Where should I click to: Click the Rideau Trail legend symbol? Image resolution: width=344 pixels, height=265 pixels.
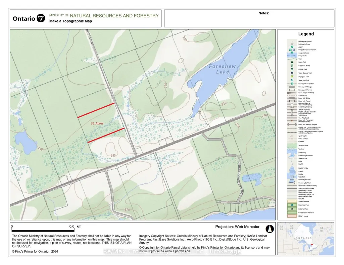coord(292,69)
